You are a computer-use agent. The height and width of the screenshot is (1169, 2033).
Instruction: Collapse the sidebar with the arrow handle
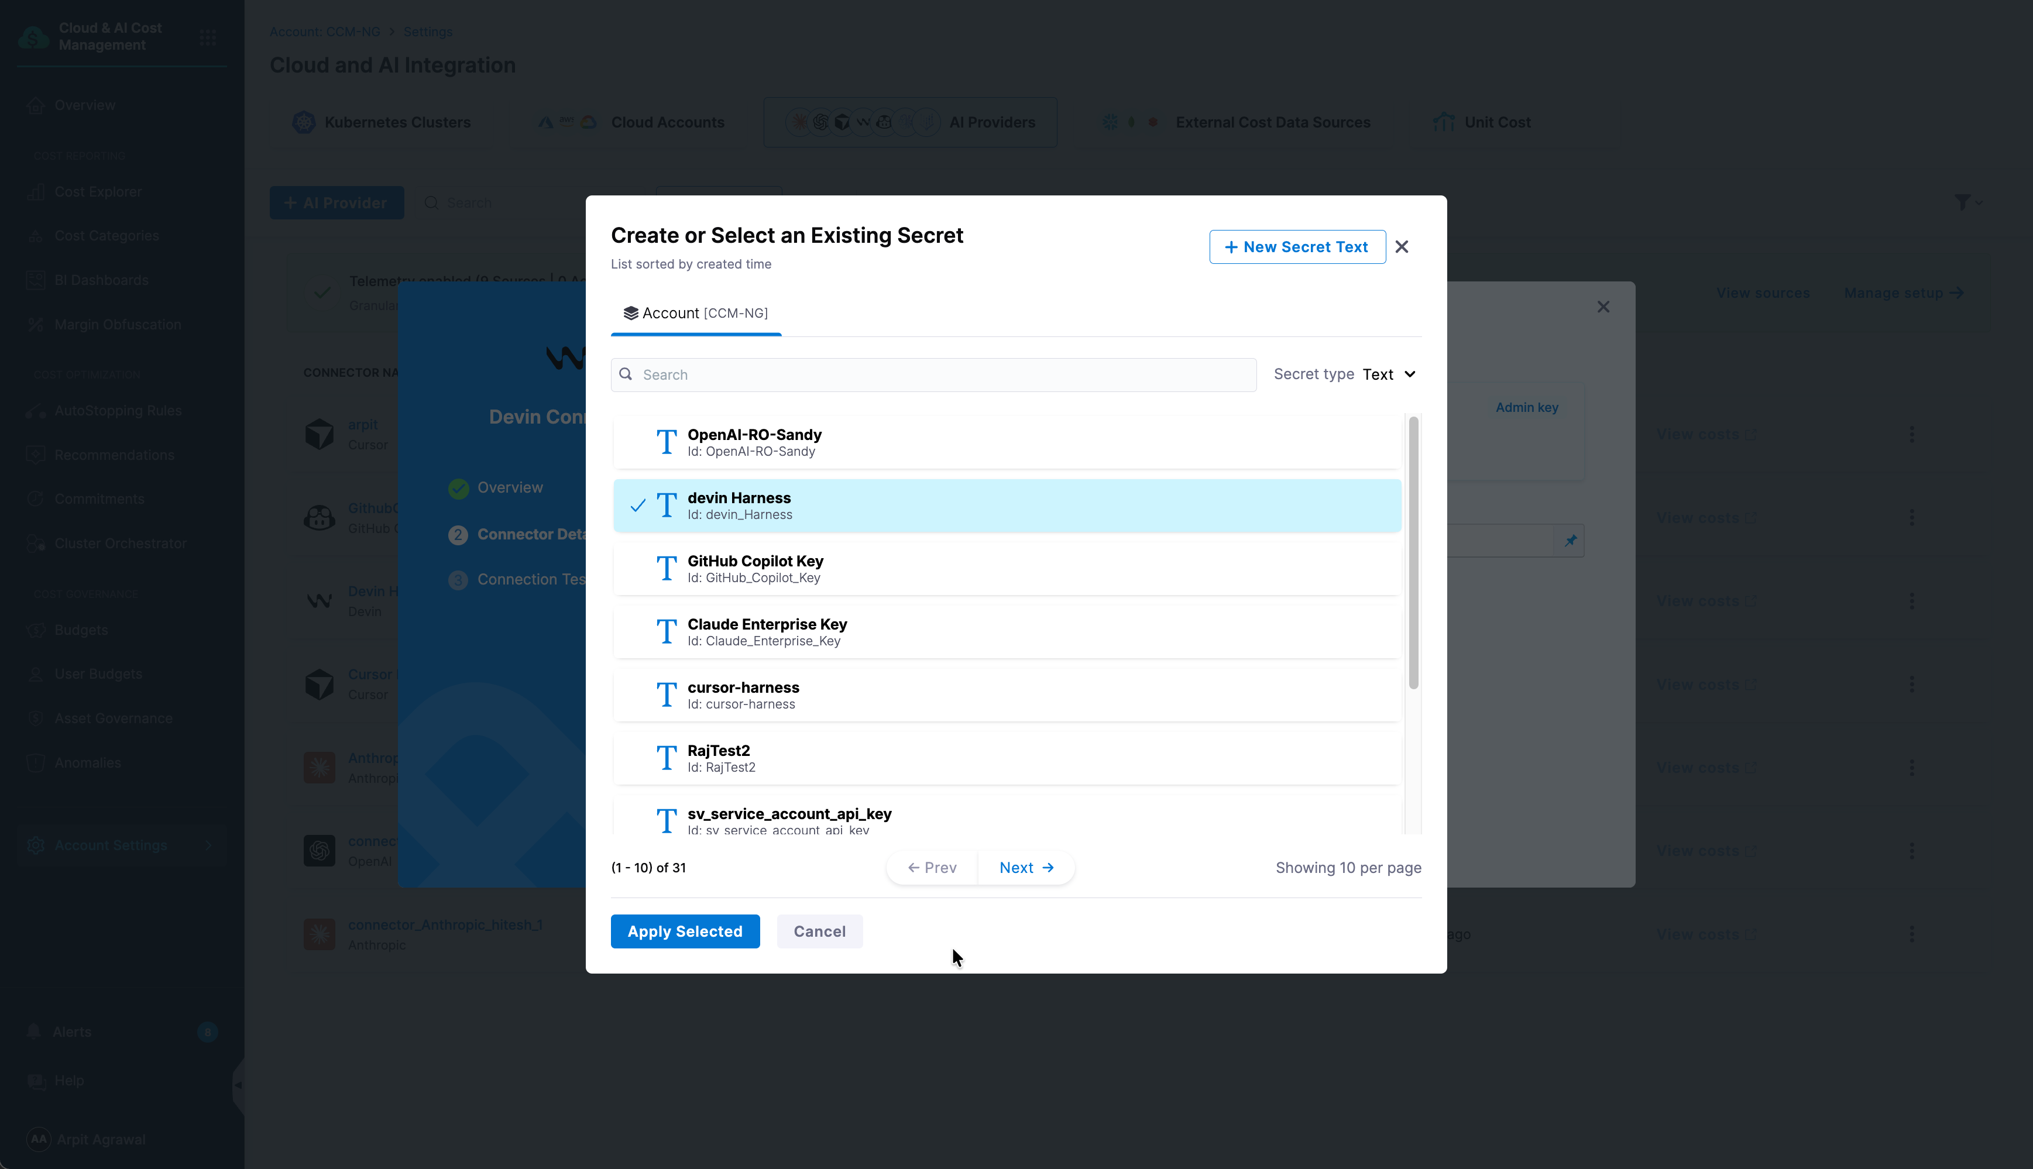click(x=238, y=1085)
